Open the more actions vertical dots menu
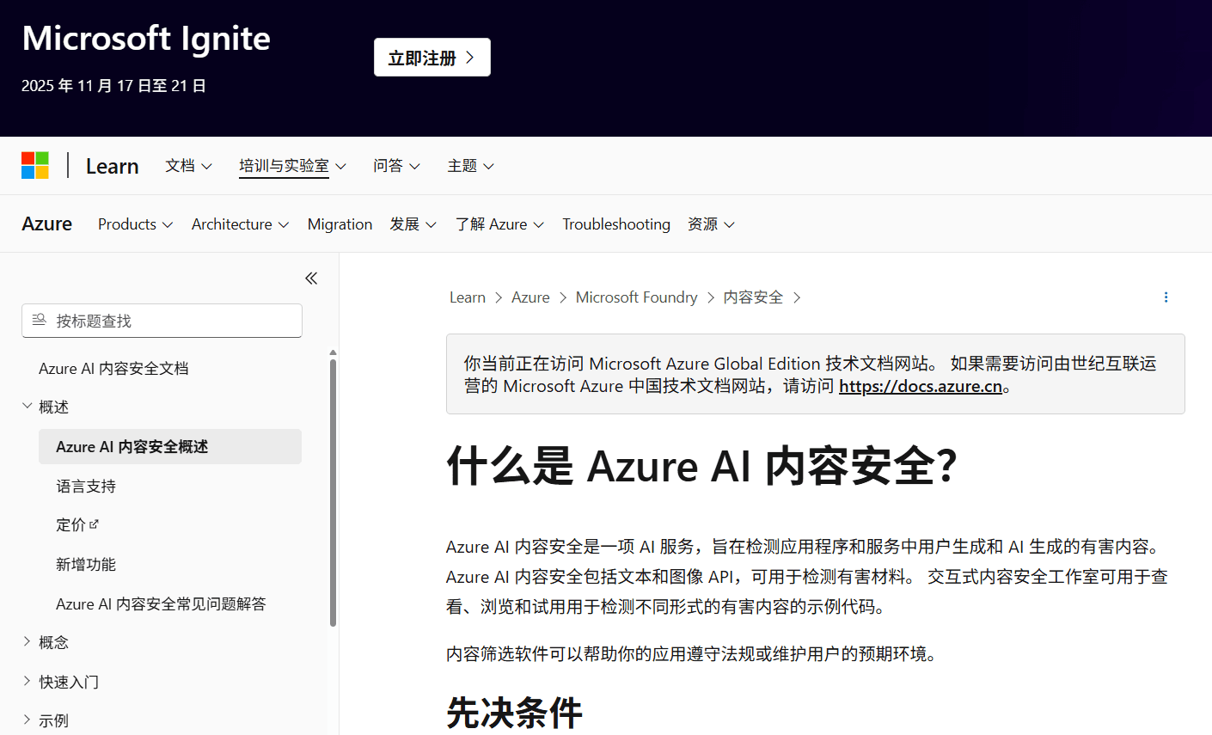This screenshot has height=735, width=1212. (x=1166, y=297)
